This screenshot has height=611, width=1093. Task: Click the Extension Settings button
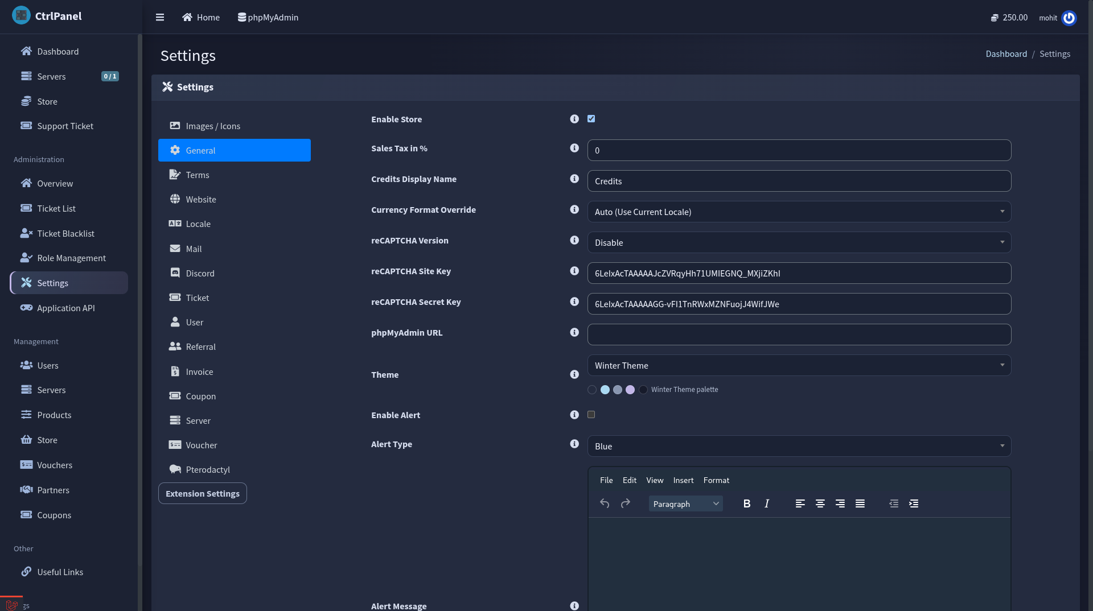click(203, 493)
